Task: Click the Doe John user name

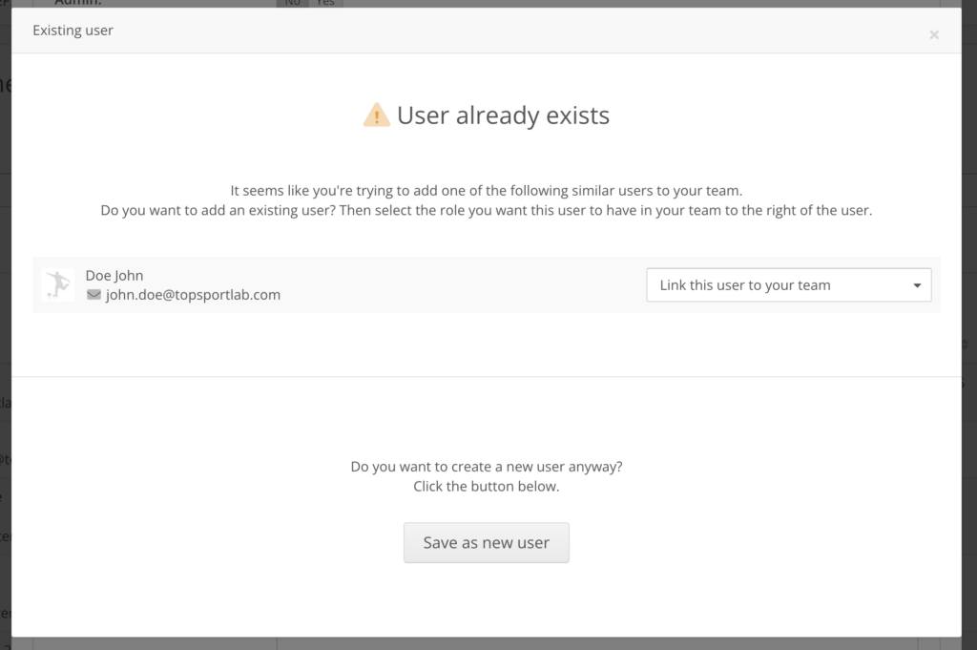Action: pos(114,276)
